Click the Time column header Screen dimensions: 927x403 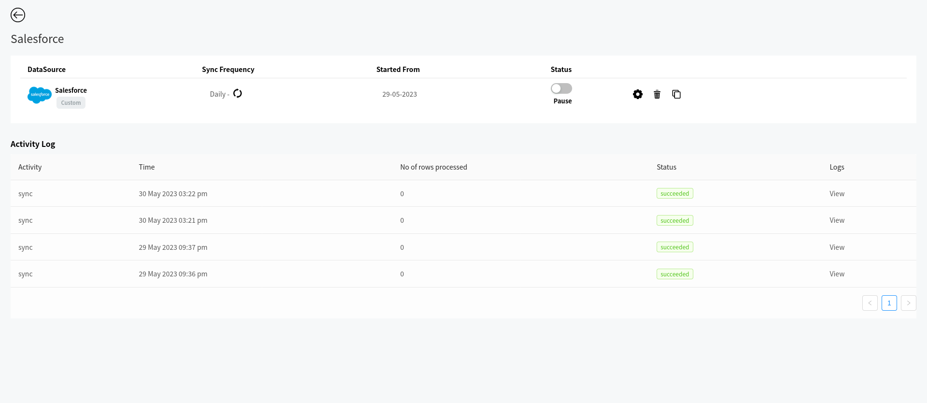tap(147, 167)
